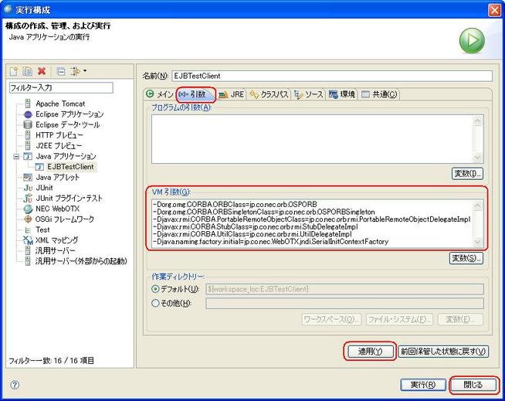This screenshot has height=401, width=505.
Task: Close the 実行構成 dialog window
Action: pos(495,10)
